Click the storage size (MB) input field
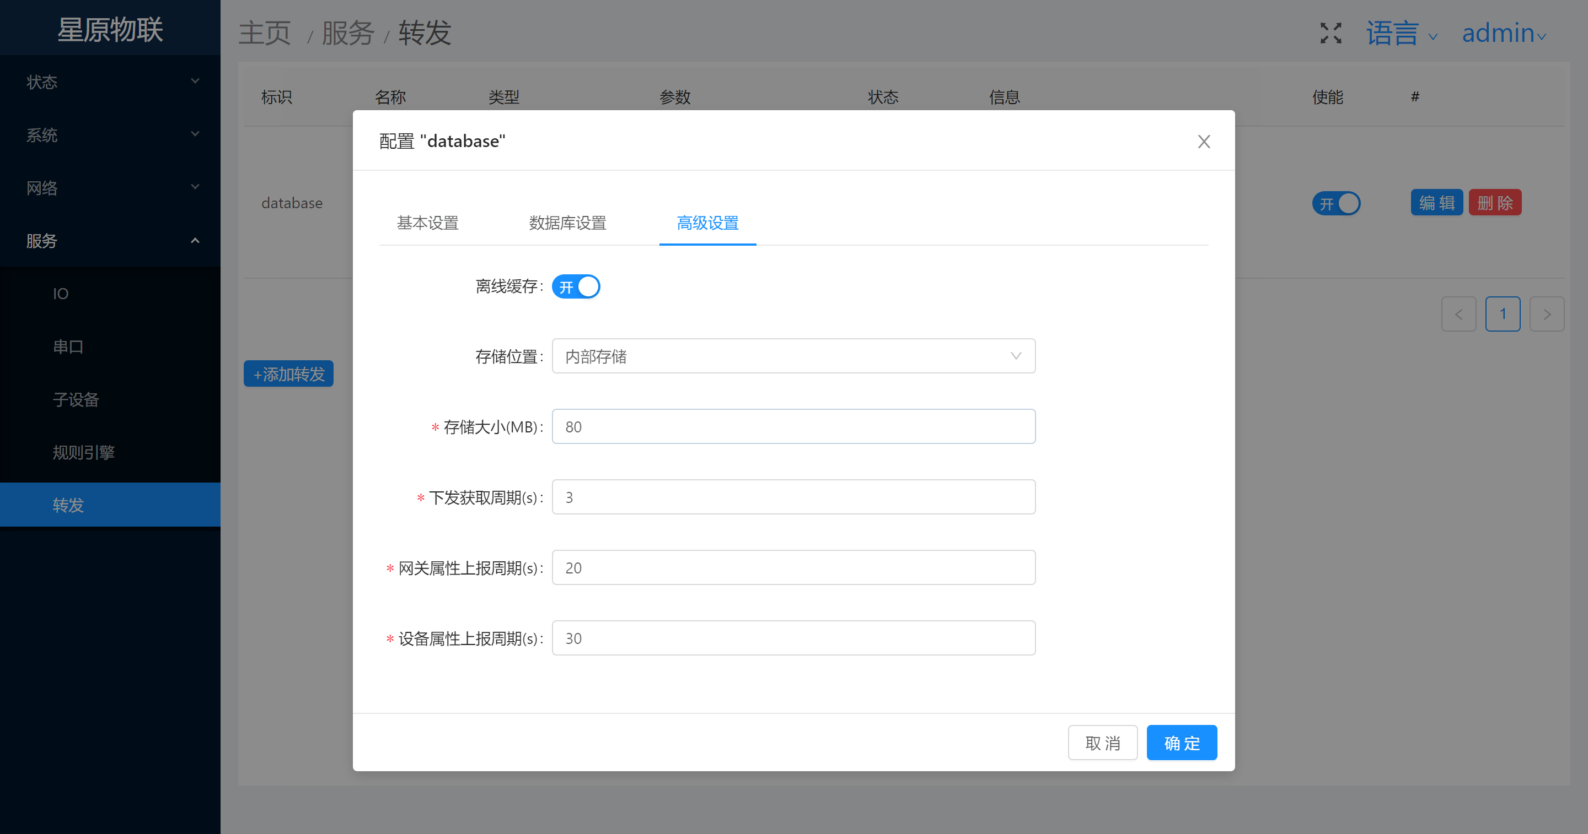Viewport: 1588px width, 834px height. [x=793, y=426]
